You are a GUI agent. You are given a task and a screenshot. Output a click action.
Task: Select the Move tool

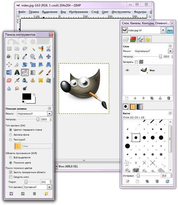click(49, 57)
